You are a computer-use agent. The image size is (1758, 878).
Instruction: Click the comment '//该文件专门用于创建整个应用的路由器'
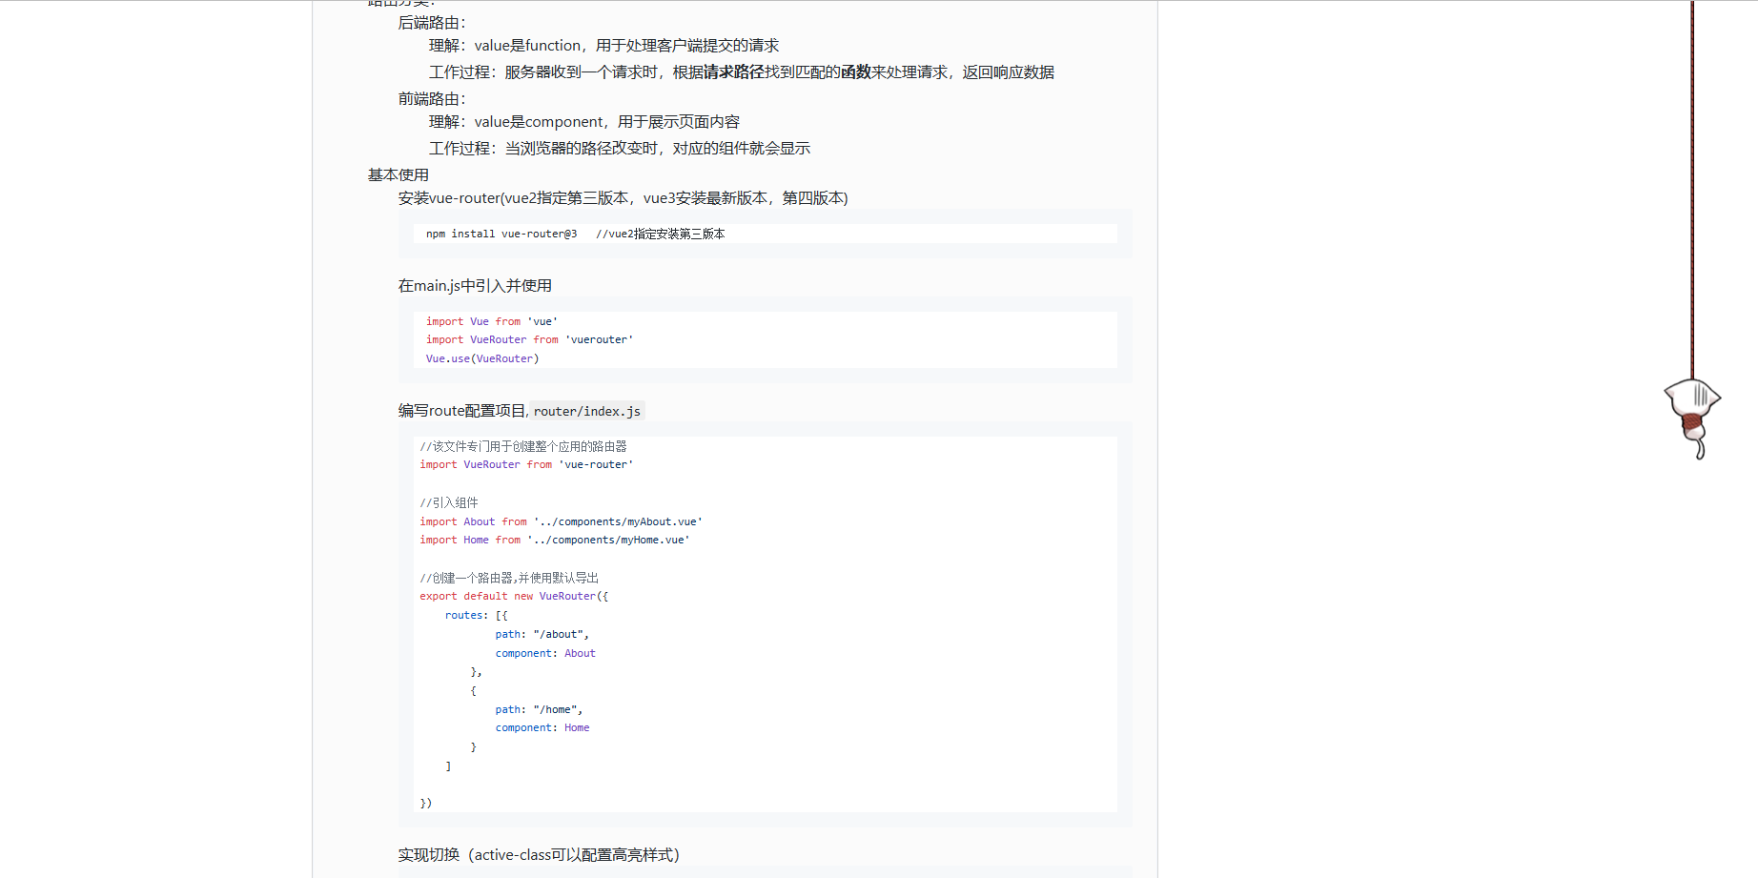pyautogui.click(x=523, y=446)
